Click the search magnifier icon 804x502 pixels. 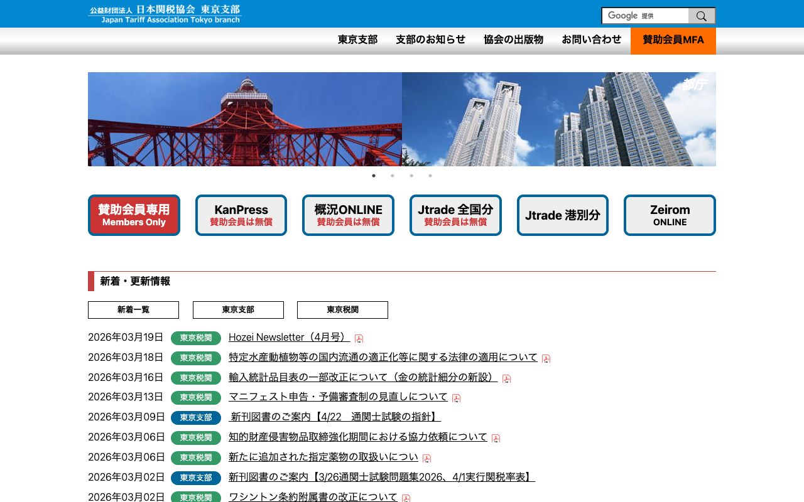[702, 16]
